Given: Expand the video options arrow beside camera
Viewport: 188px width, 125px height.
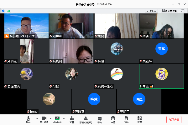Looking at the screenshot, I should [x=51, y=118].
